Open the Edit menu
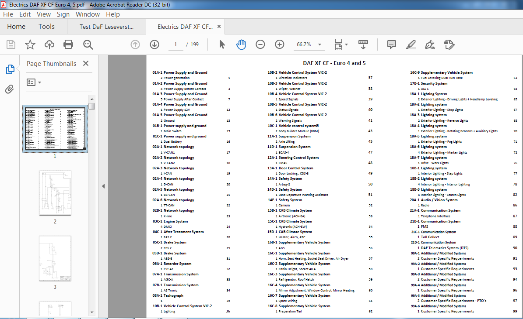This screenshot has width=523, height=319. tap(25, 14)
